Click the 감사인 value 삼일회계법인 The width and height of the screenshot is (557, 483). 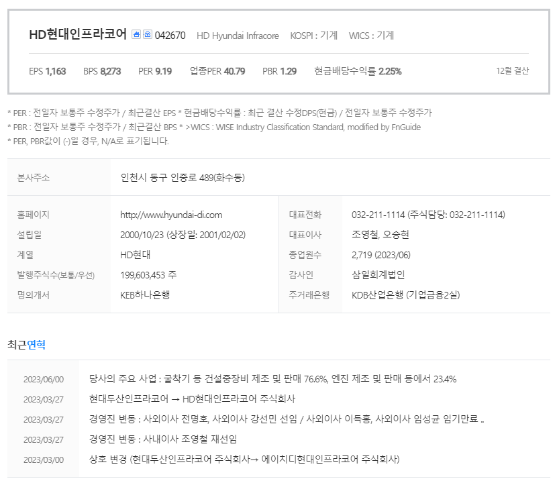click(378, 275)
